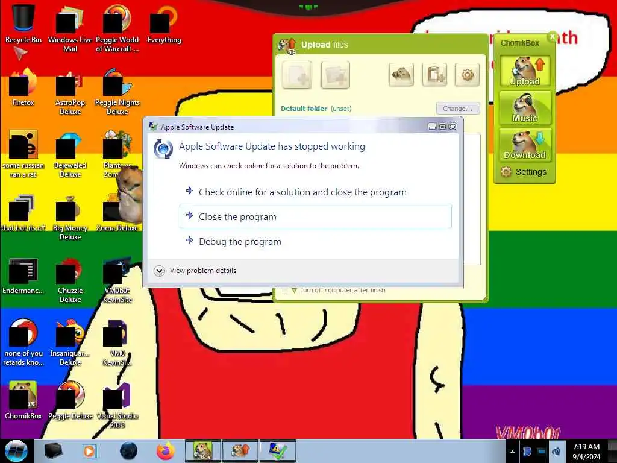Open Firefox from the taskbar
This screenshot has height=463, width=617.
tap(165, 451)
